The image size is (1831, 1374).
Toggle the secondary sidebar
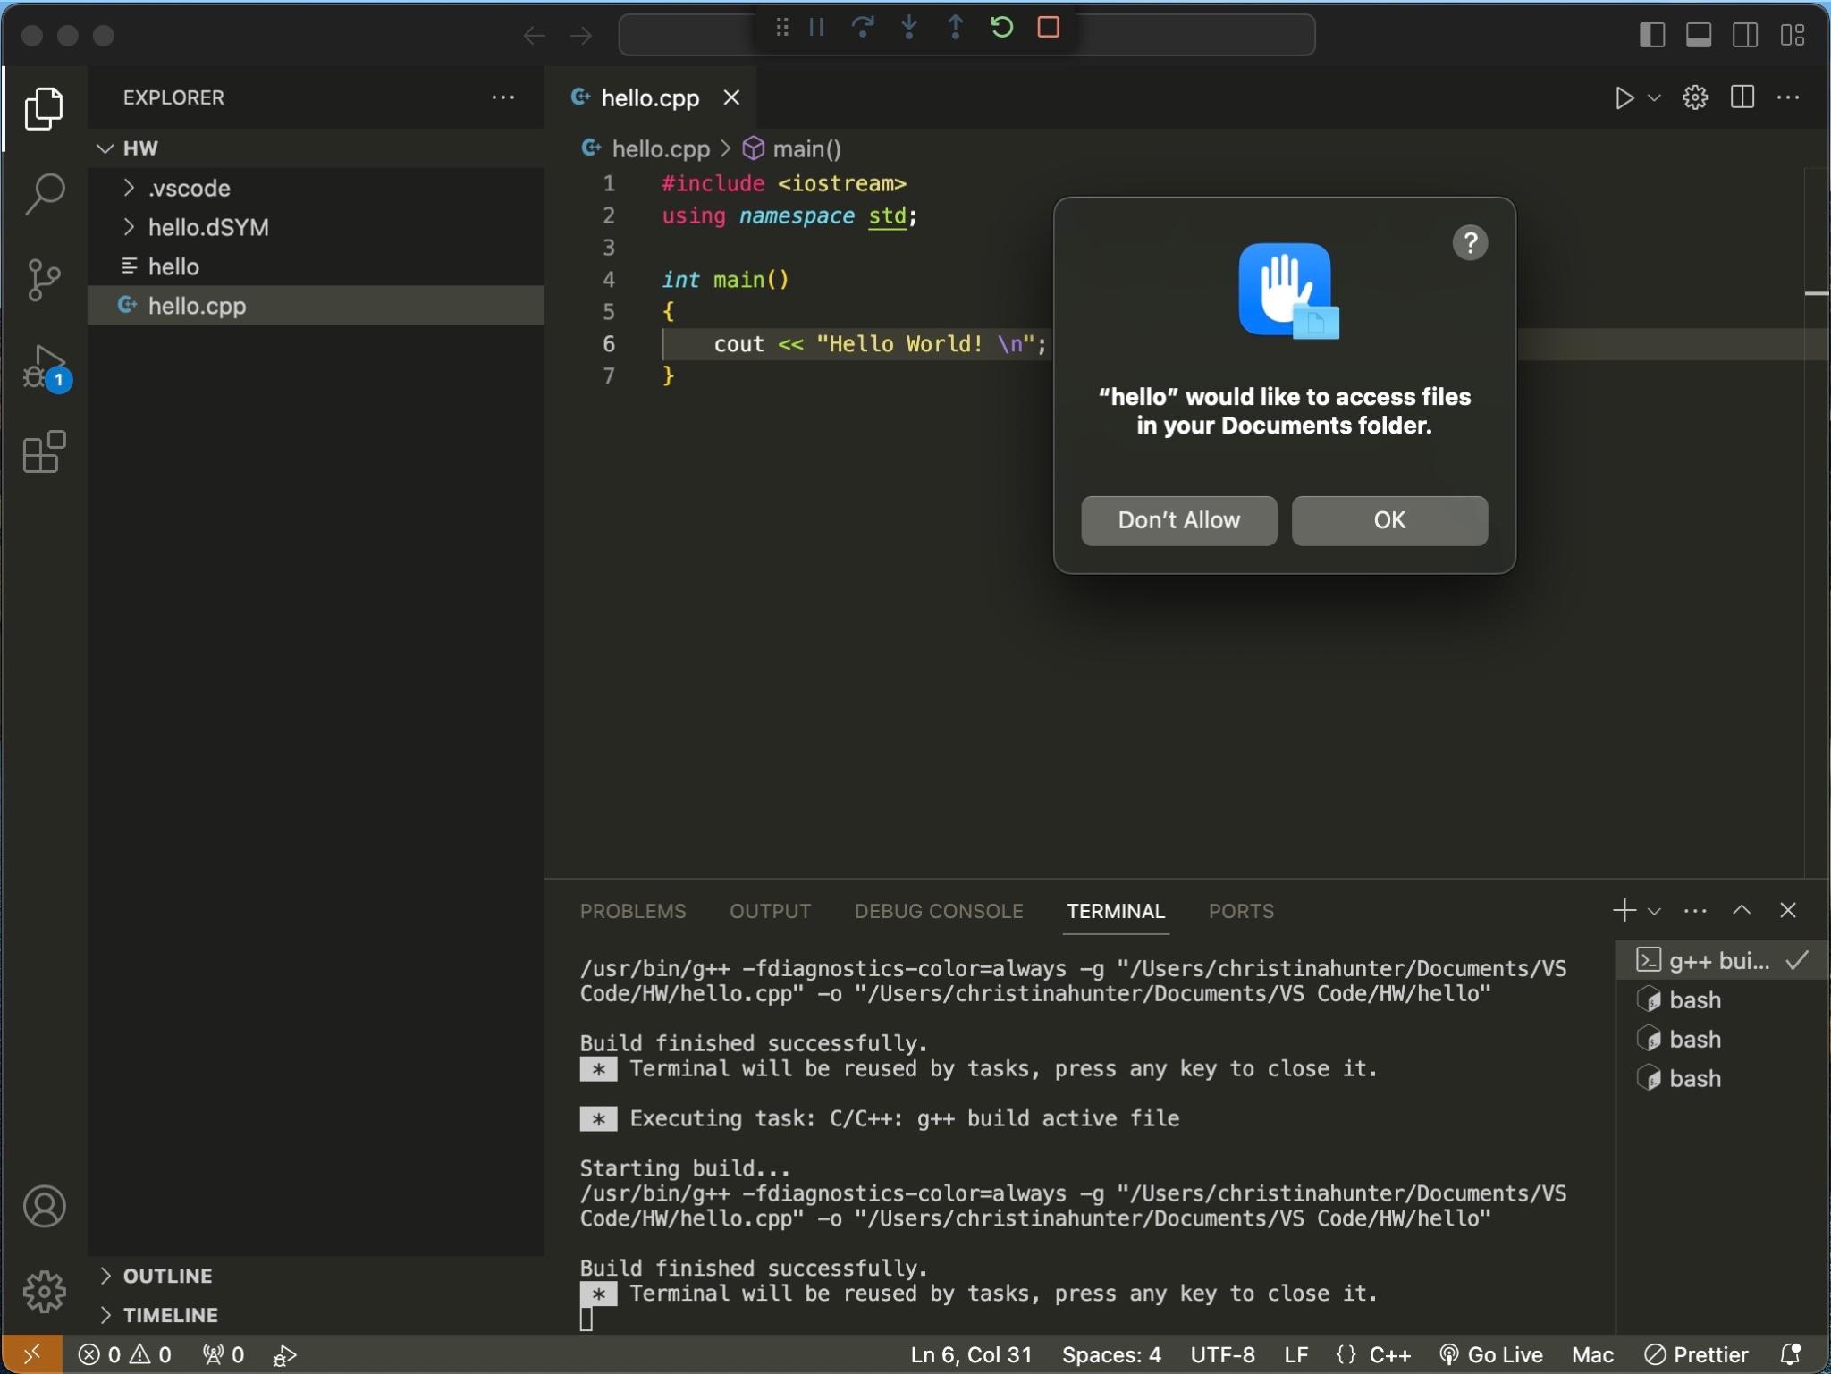point(1745,36)
